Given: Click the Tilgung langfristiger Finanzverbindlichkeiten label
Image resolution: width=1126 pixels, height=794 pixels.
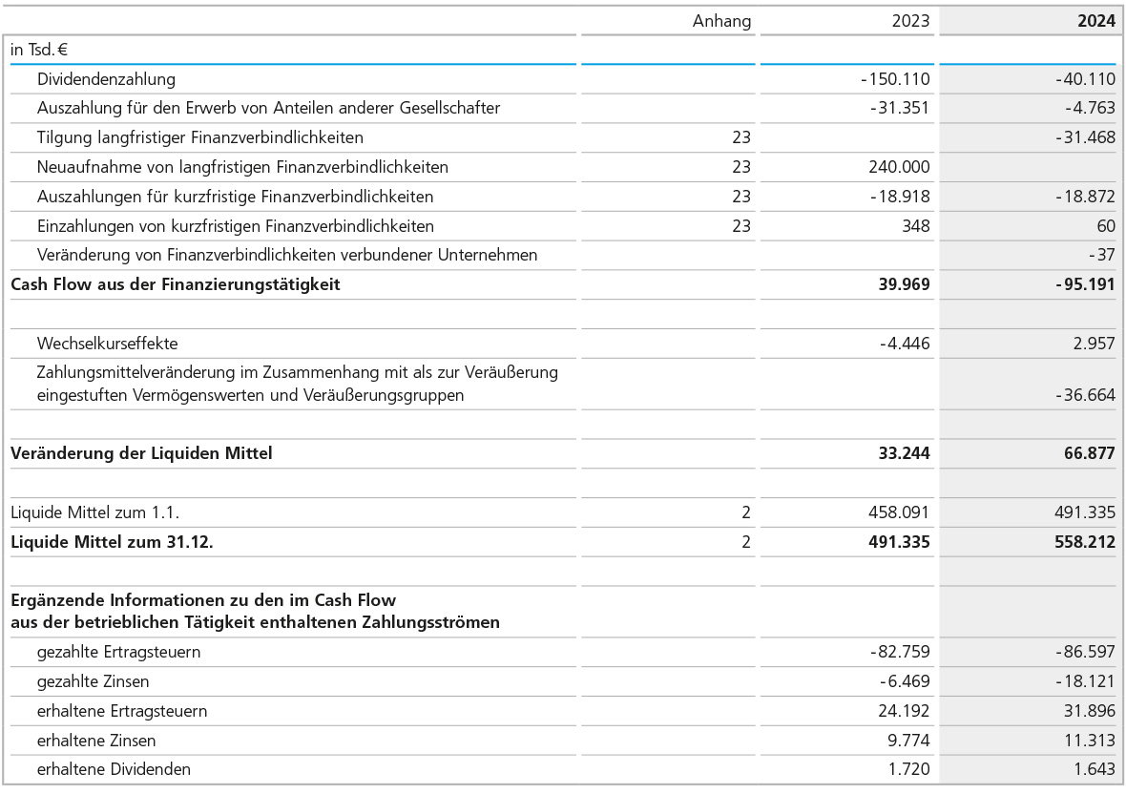Looking at the screenshot, I should pos(199,137).
